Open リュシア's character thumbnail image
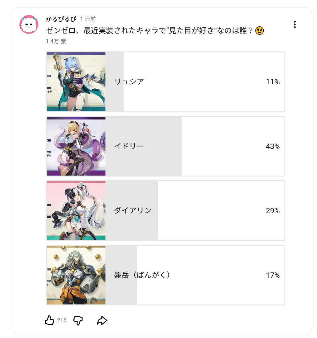 76,82
